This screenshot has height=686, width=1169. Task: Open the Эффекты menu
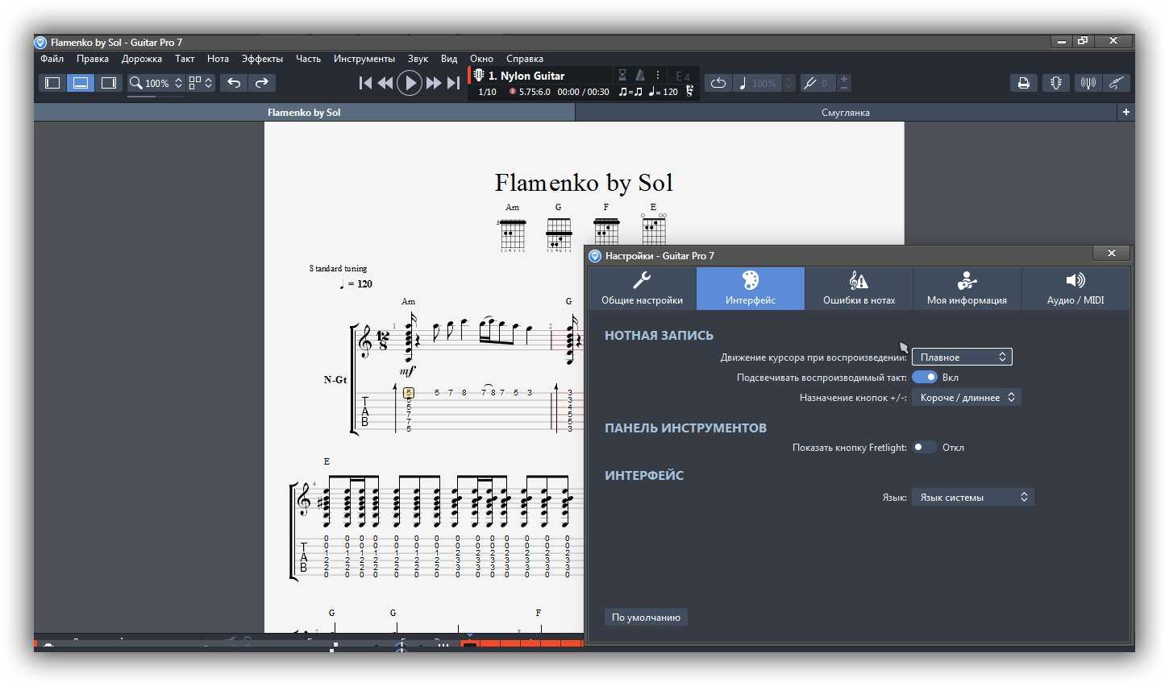[x=262, y=59]
